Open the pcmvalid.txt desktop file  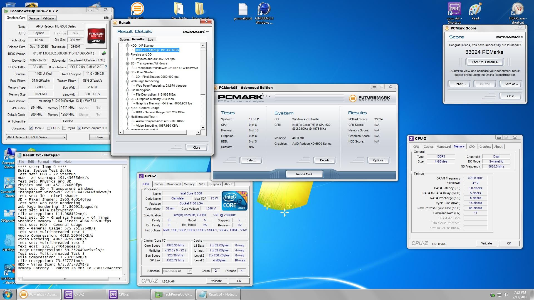[x=243, y=11]
